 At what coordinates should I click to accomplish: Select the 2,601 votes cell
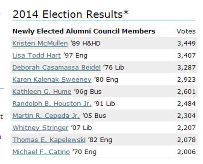[186, 92]
